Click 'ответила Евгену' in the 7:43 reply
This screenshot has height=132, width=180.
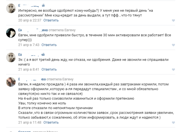pos(62,30)
